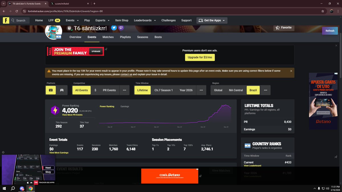Open the Challenges page
The image size is (342, 192).
[168, 20]
